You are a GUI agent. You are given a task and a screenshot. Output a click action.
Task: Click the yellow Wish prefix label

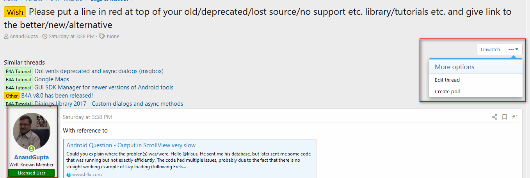click(15, 12)
